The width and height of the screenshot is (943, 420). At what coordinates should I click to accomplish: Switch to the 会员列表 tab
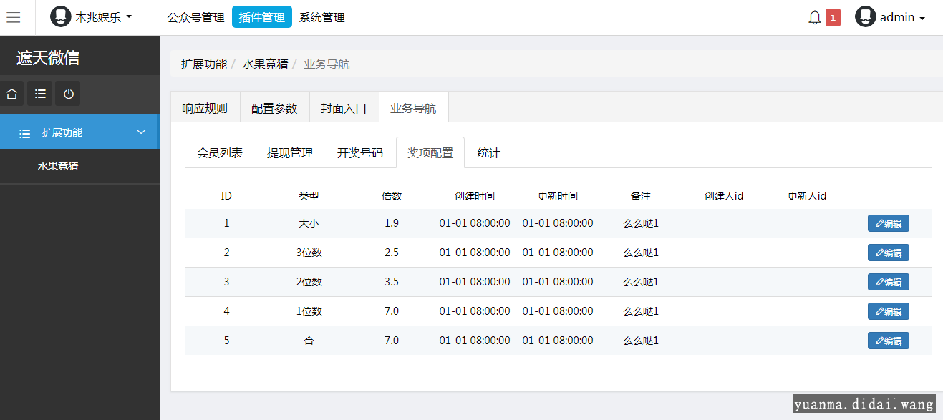pos(220,153)
